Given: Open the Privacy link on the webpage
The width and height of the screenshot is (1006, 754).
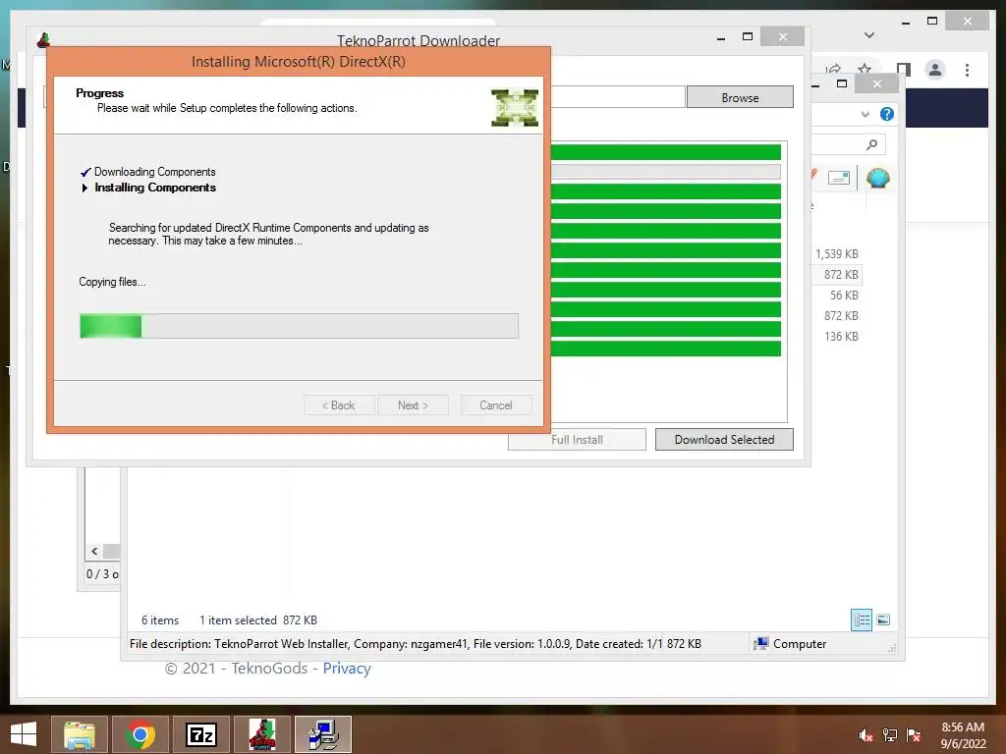Looking at the screenshot, I should click(347, 668).
